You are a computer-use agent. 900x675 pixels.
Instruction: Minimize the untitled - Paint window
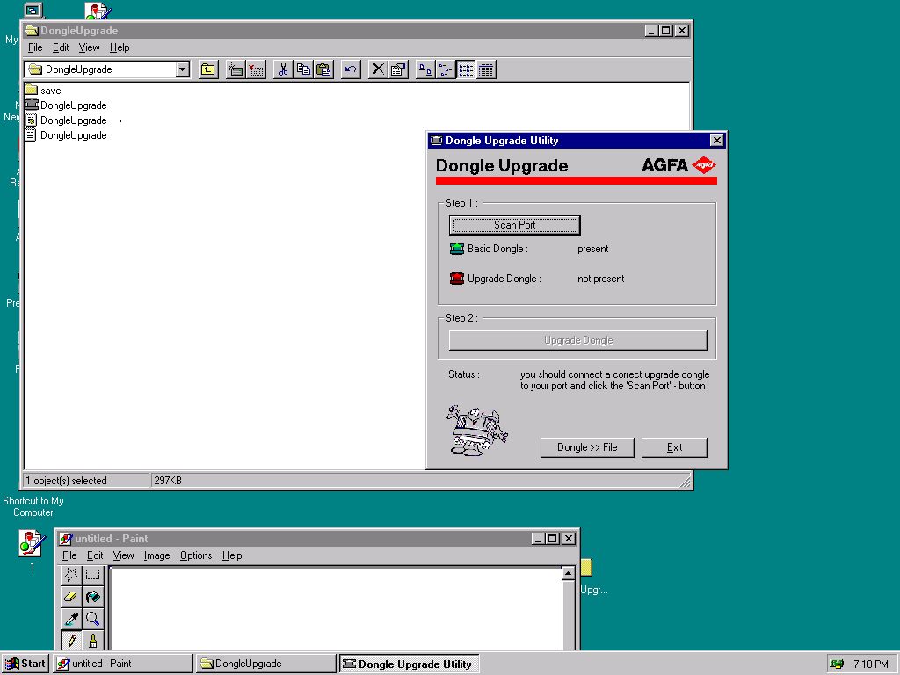coord(538,539)
